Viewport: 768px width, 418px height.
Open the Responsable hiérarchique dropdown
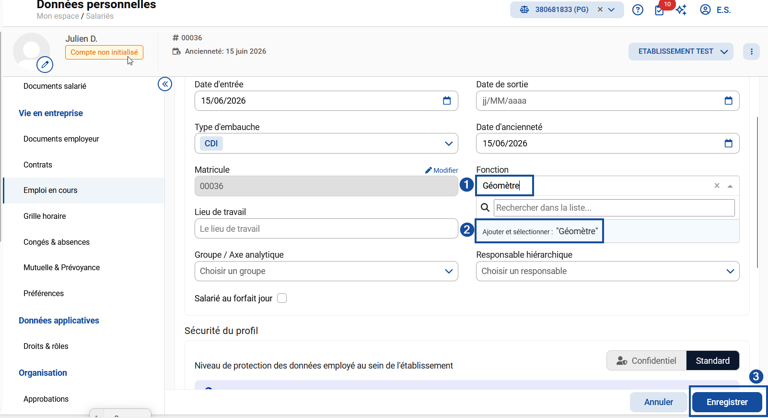coord(607,271)
